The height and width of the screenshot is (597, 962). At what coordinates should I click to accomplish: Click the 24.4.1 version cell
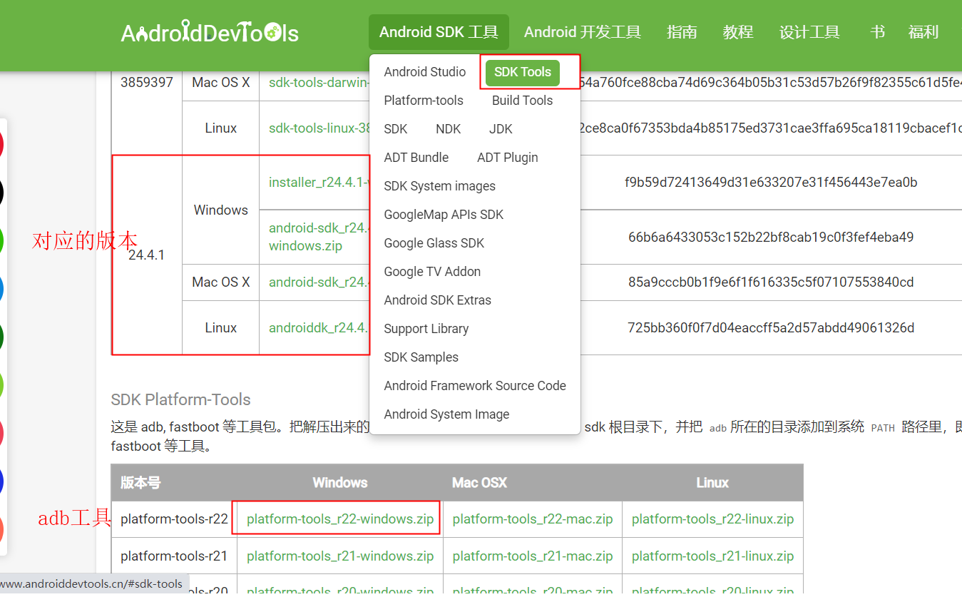pyautogui.click(x=147, y=255)
